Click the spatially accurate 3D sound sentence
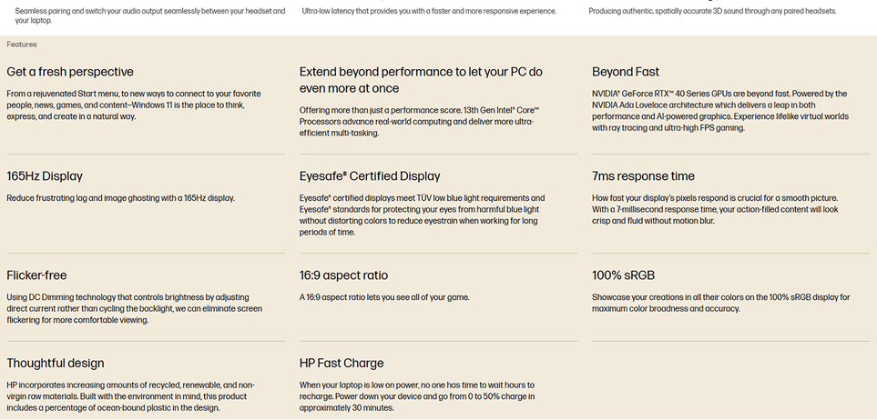 coord(712,11)
